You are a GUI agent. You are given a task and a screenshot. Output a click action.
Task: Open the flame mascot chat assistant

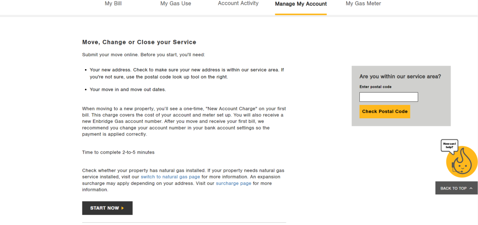point(462,162)
